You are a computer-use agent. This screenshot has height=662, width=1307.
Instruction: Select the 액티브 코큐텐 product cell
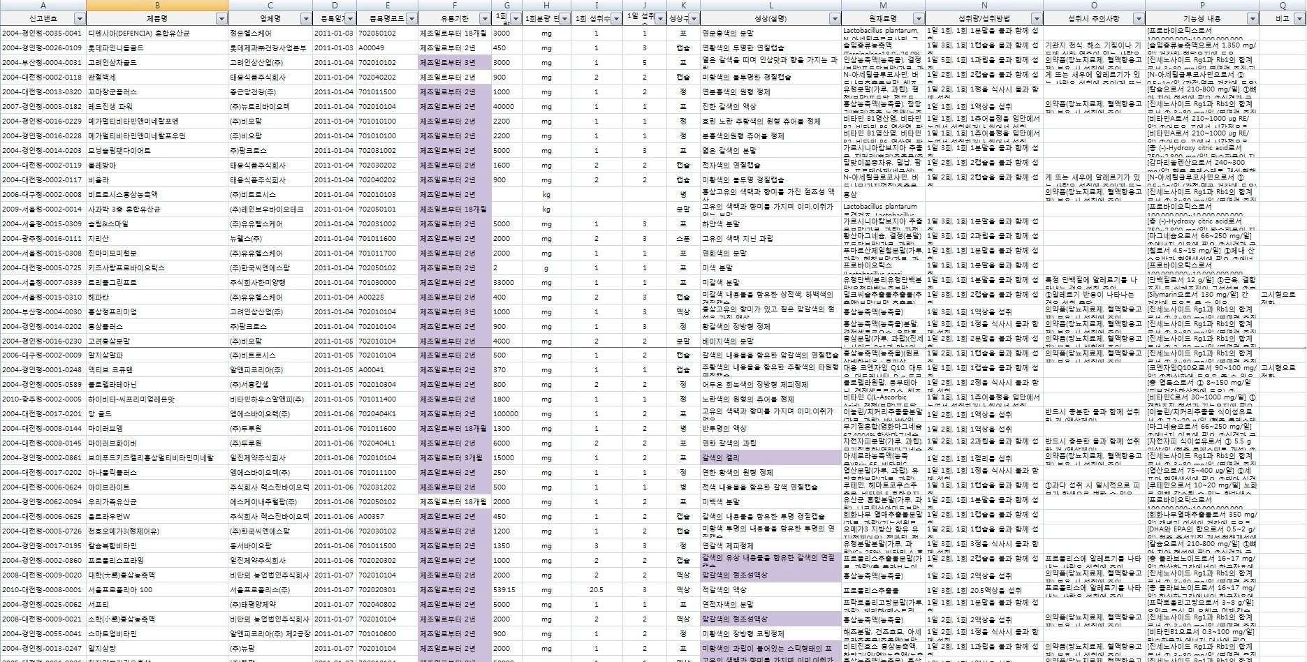[157, 369]
